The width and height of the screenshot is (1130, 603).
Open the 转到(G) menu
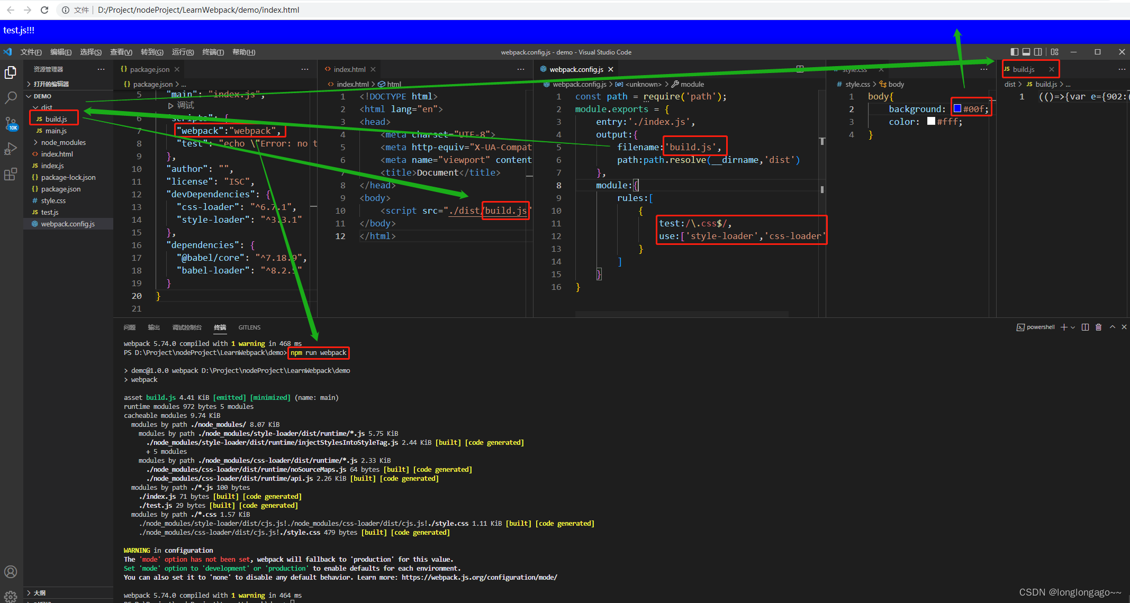(x=152, y=52)
